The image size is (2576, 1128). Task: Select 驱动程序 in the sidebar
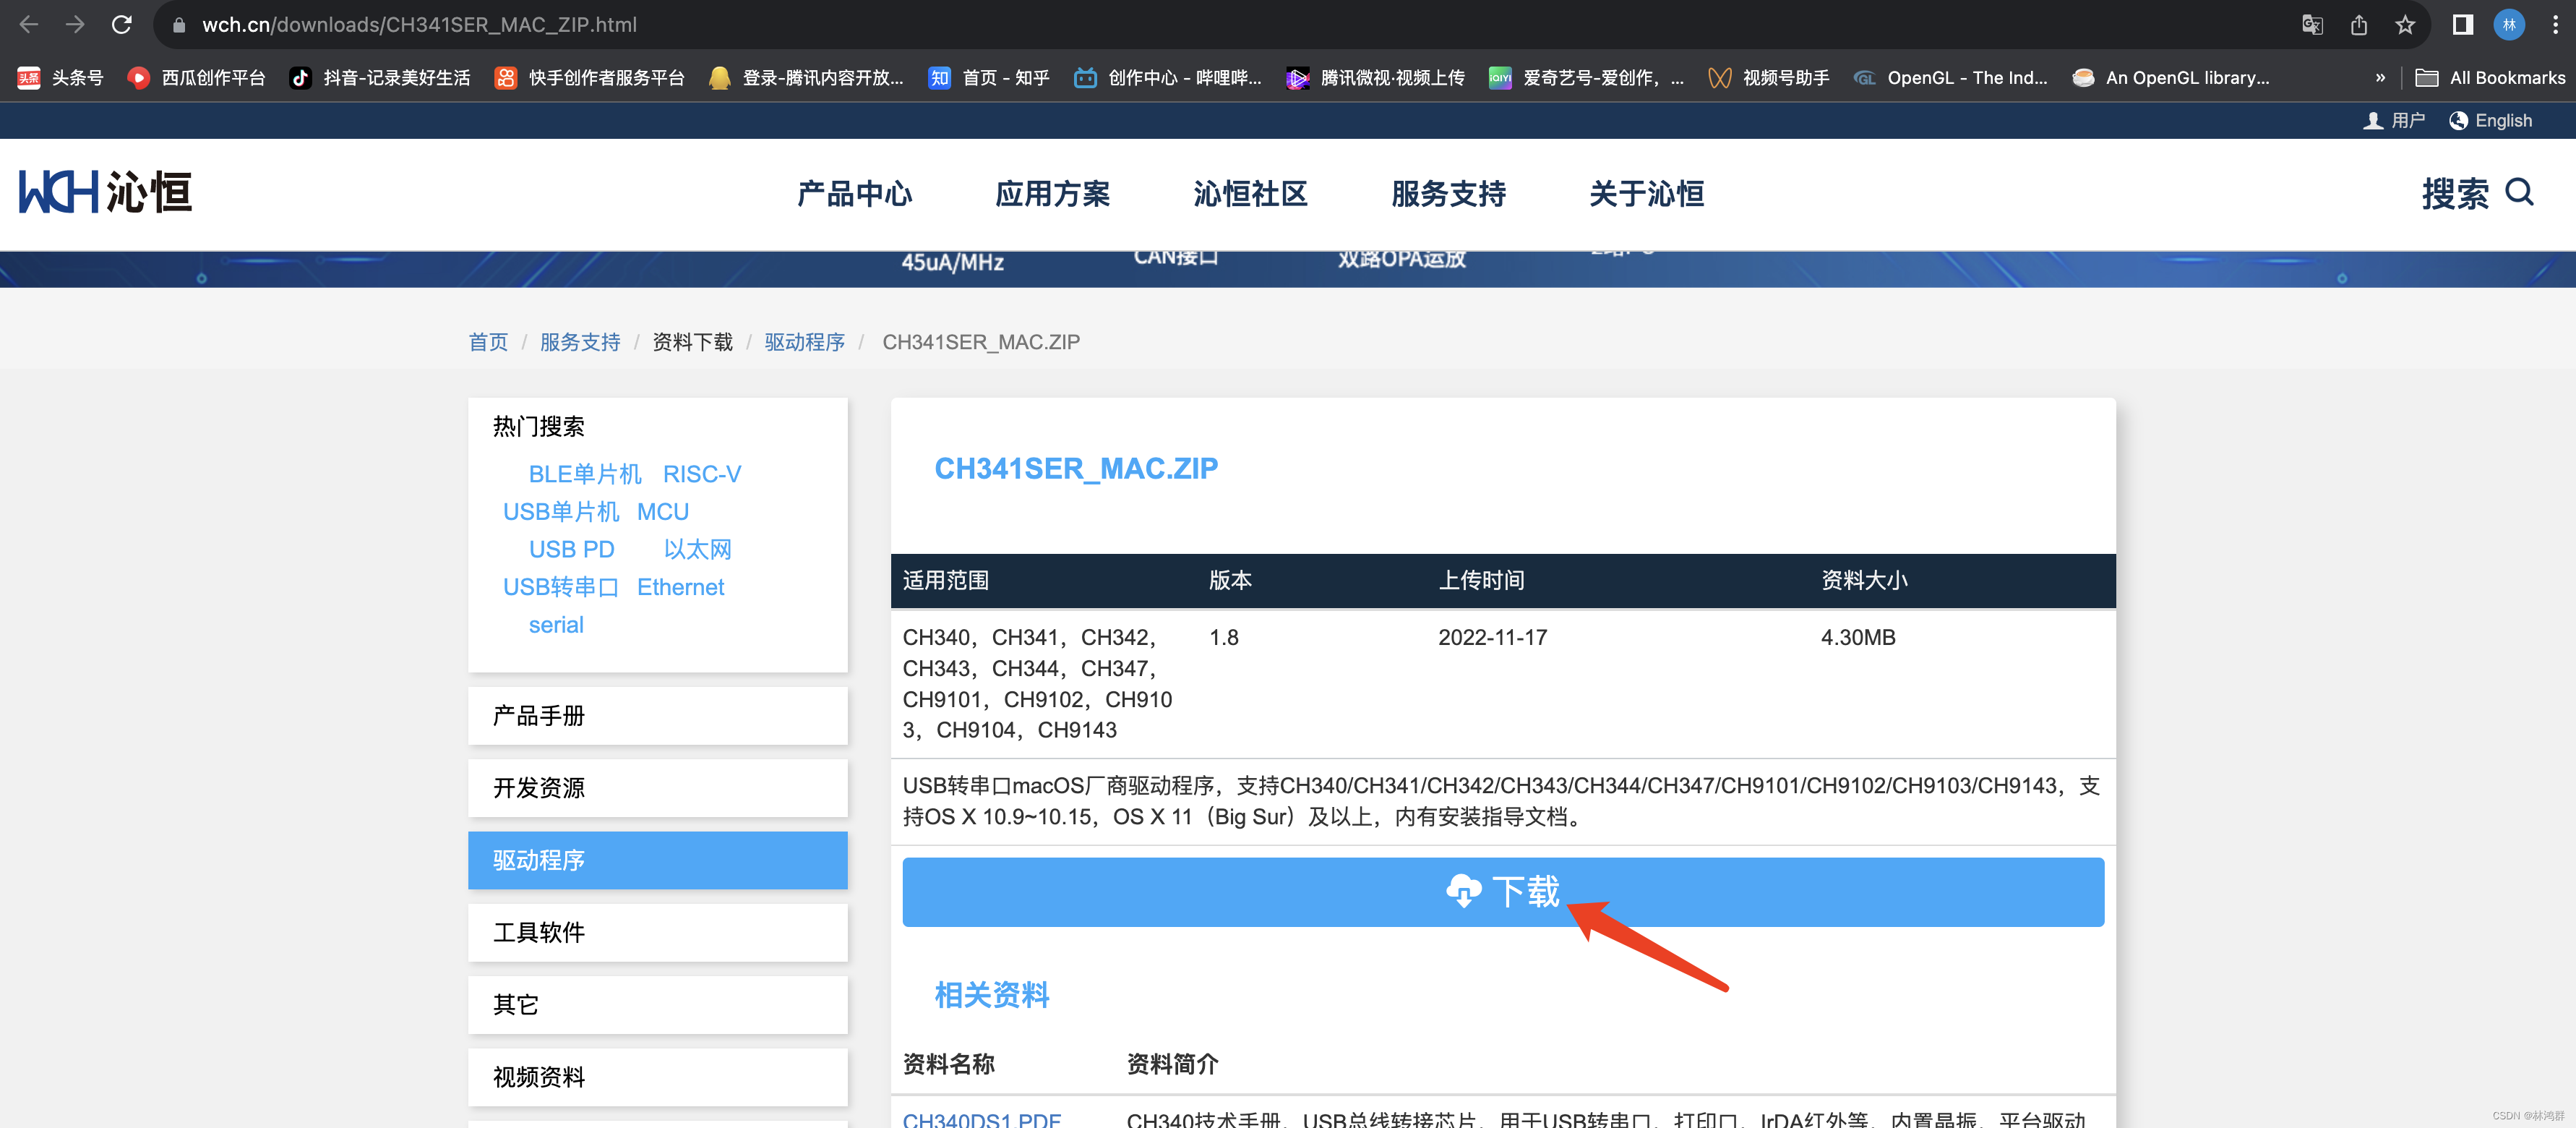[657, 860]
